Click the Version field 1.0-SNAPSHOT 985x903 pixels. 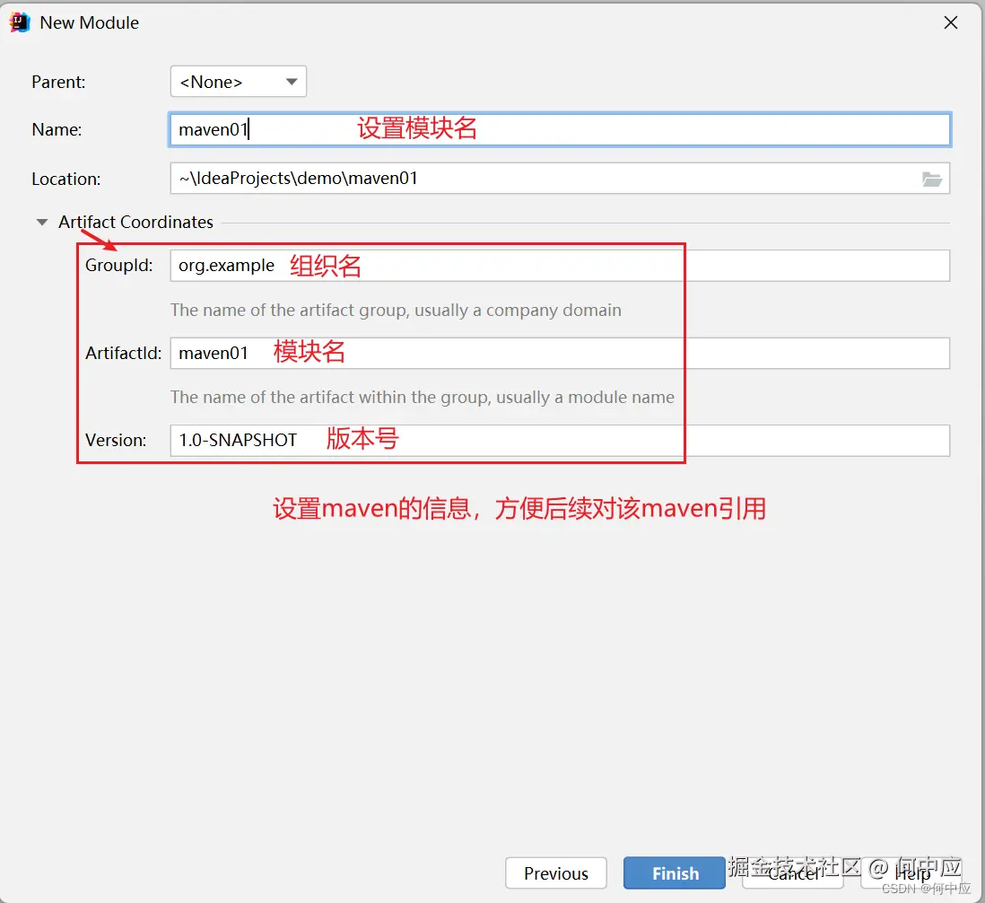(560, 441)
